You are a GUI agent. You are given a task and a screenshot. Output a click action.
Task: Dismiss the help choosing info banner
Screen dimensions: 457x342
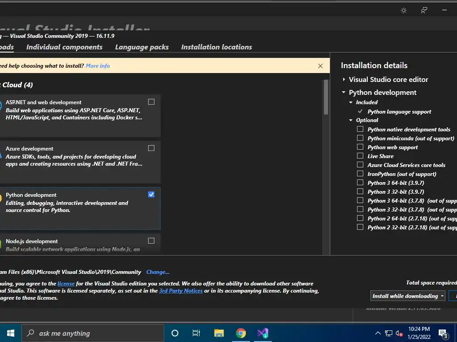[320, 66]
